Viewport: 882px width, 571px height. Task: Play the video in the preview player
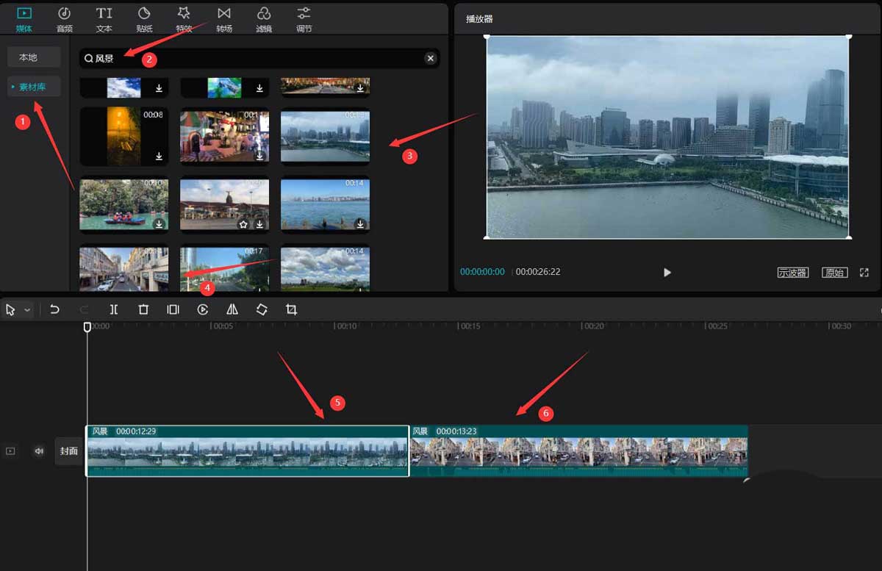point(667,272)
